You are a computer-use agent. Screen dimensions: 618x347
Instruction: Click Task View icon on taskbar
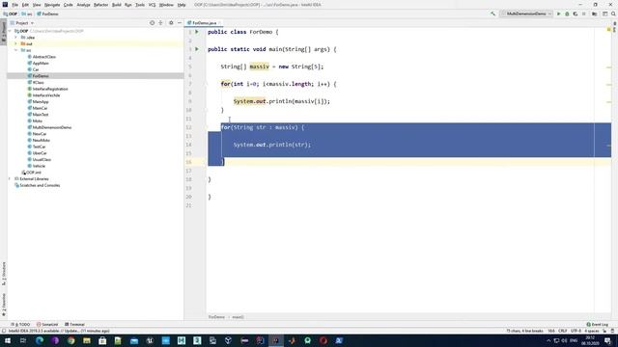tap(23, 340)
